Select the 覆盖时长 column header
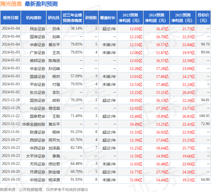 tap(108, 18)
